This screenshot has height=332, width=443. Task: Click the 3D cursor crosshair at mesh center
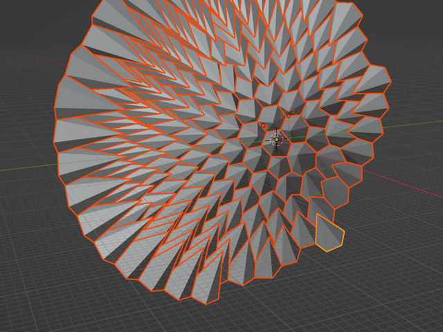[x=276, y=140]
